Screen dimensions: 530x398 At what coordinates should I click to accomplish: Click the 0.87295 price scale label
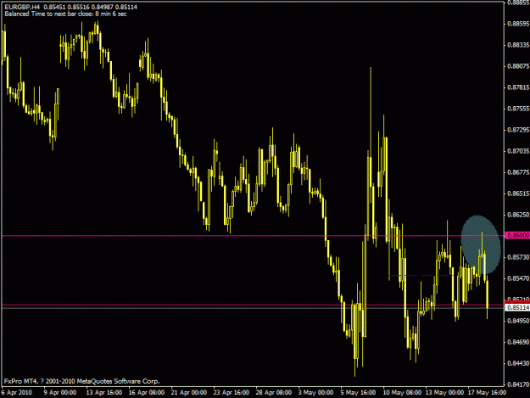tap(518, 130)
